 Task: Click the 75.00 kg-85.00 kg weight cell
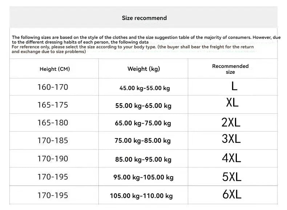(x=143, y=141)
